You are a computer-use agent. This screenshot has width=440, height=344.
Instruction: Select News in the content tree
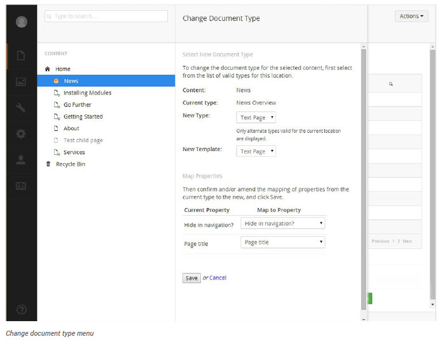tap(71, 81)
